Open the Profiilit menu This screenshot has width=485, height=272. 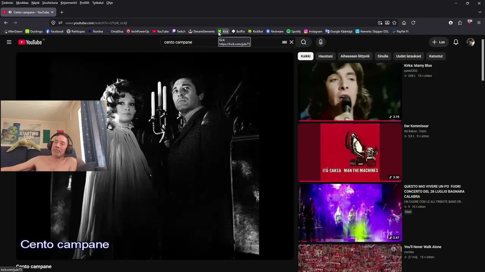pyautogui.click(x=84, y=3)
